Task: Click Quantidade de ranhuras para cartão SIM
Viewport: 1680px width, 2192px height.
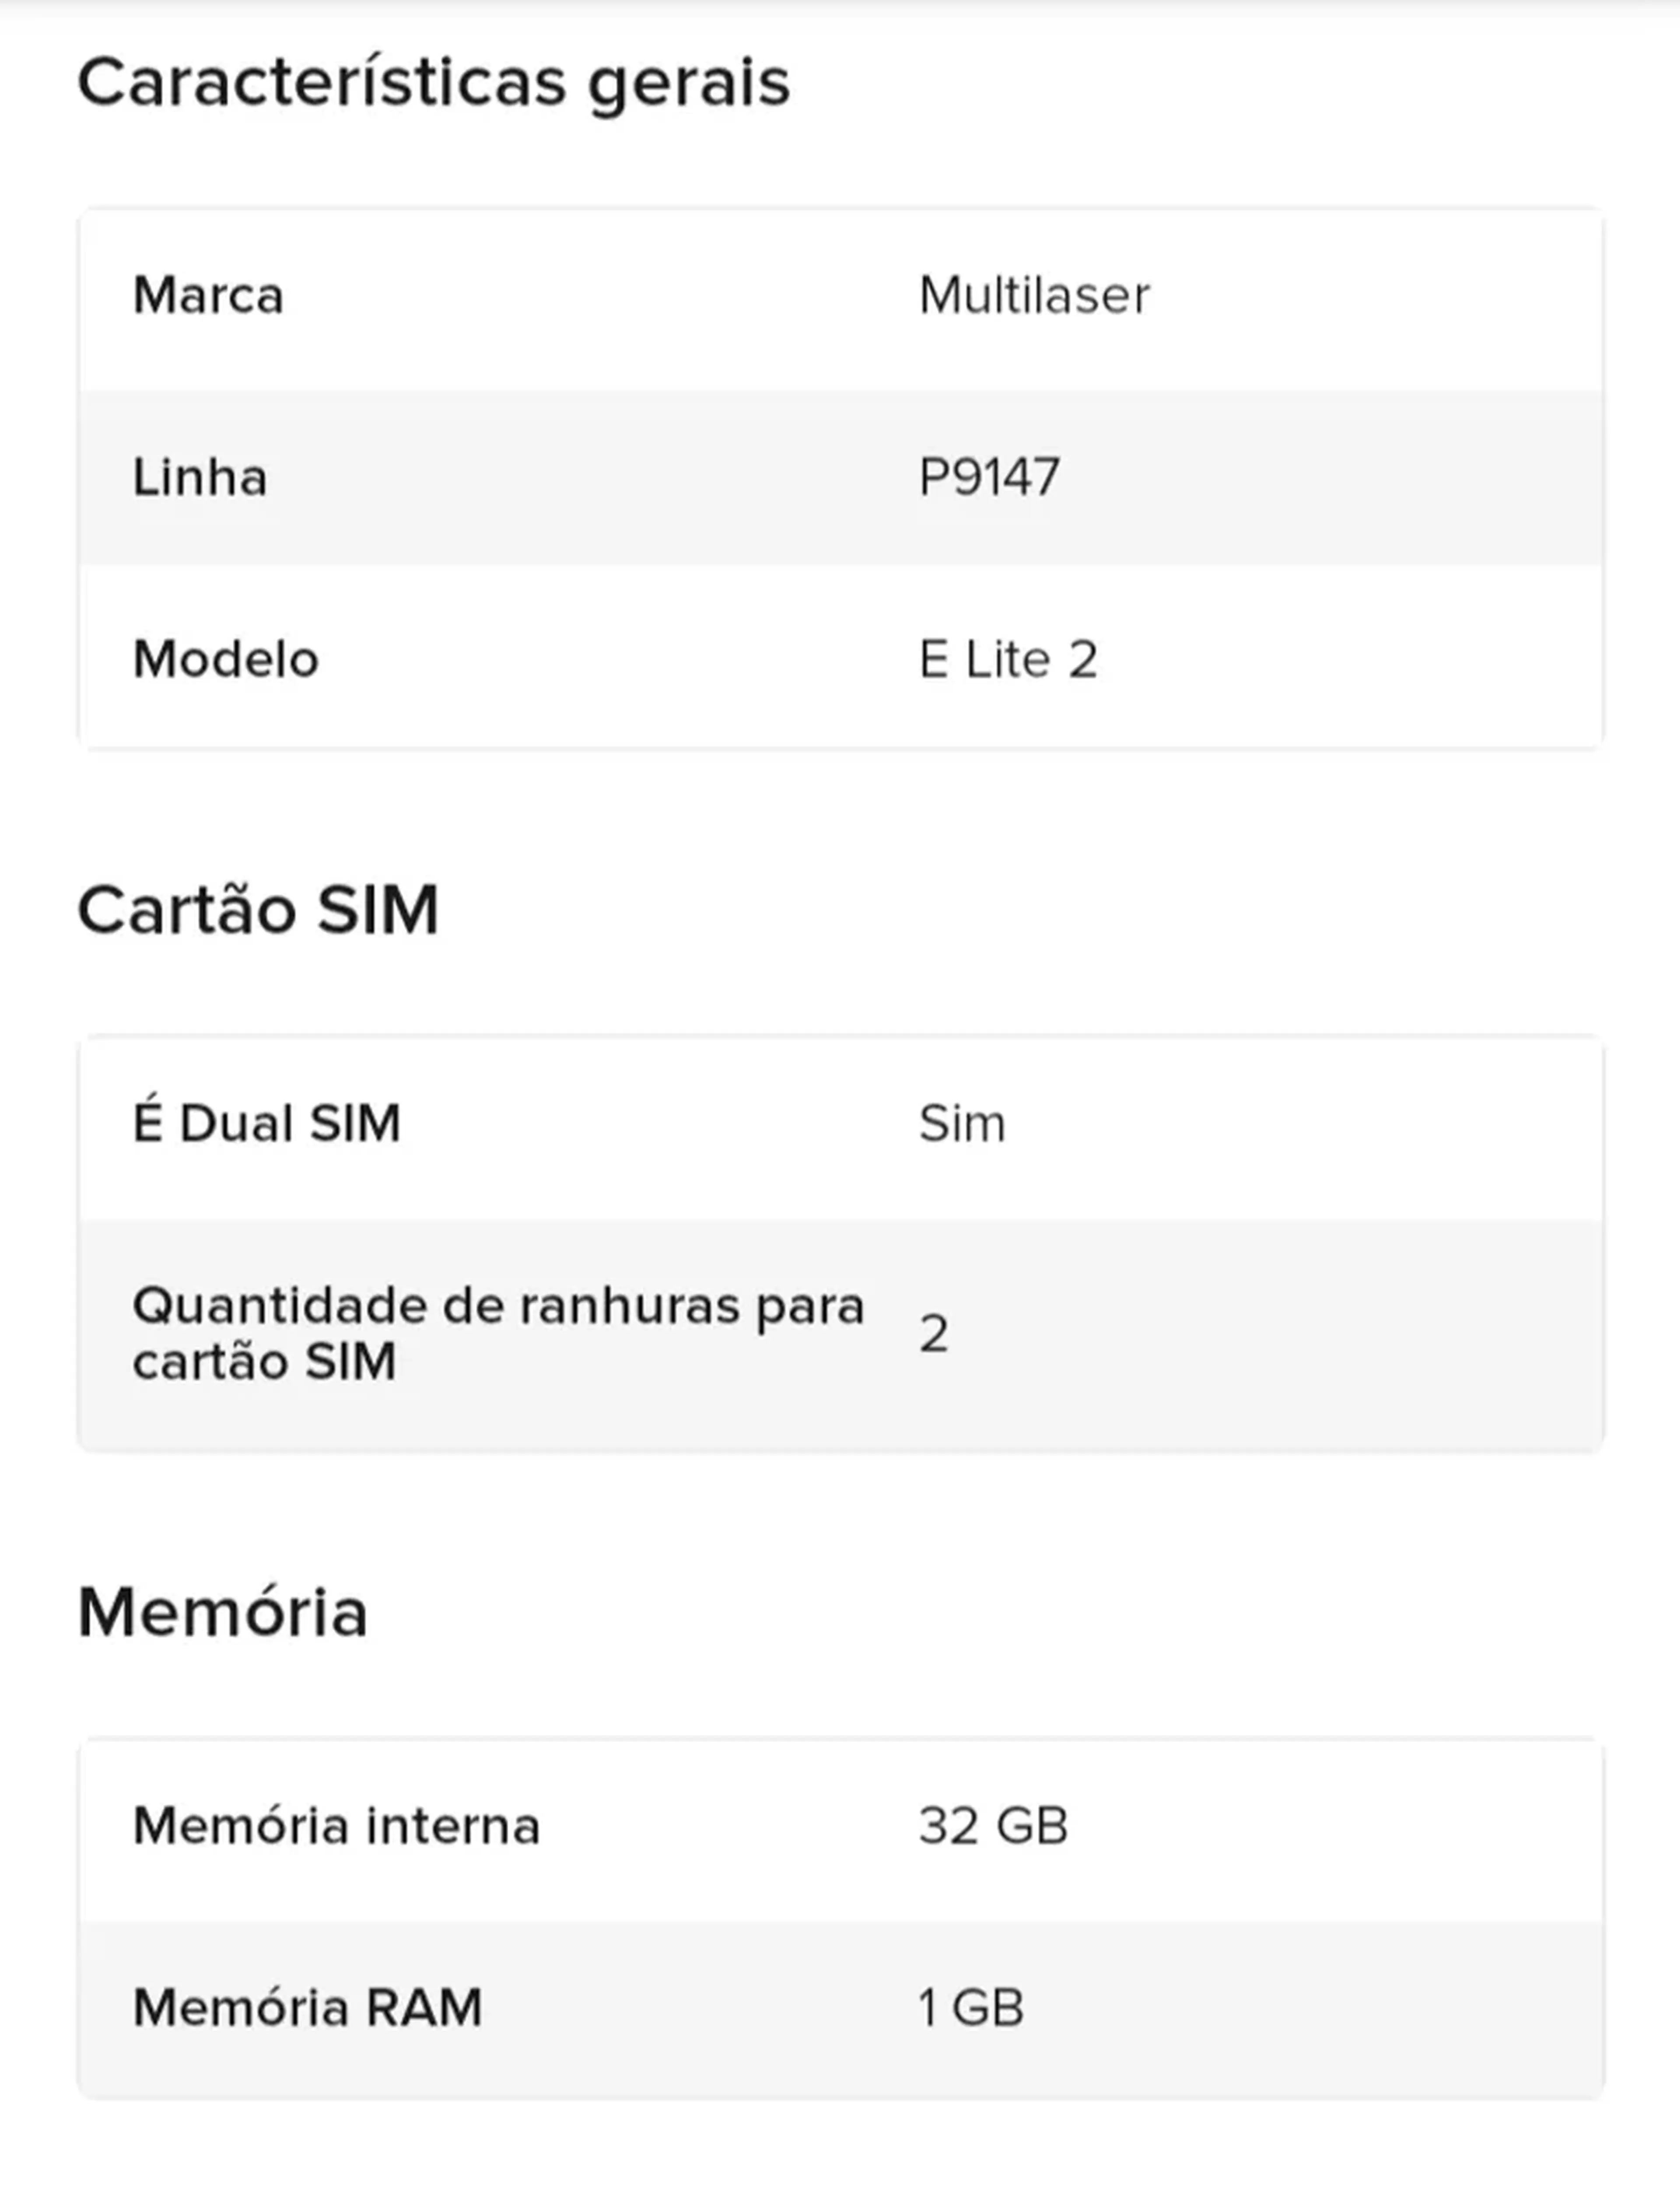Action: click(x=498, y=1333)
